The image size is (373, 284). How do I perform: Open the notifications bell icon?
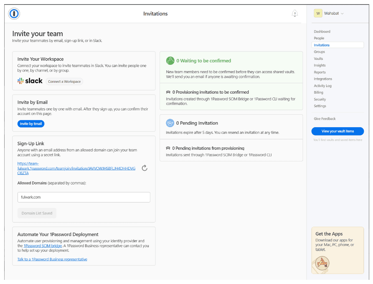point(294,14)
